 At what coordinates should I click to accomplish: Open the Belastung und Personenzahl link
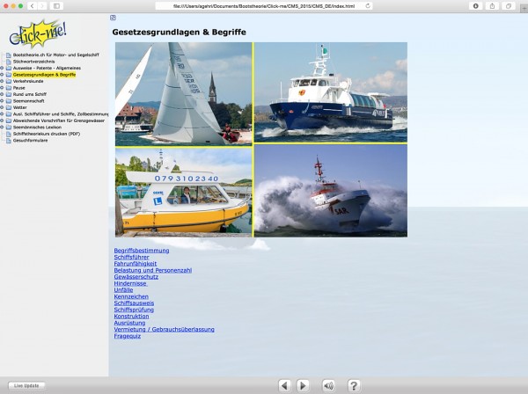(153, 270)
